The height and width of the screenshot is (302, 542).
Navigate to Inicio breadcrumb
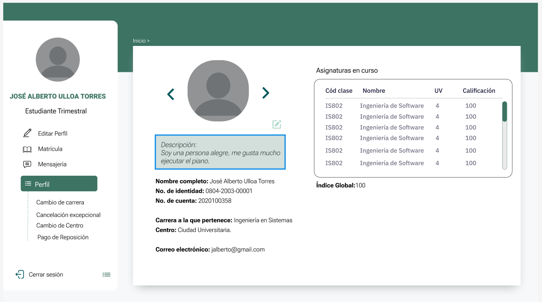[x=139, y=41]
